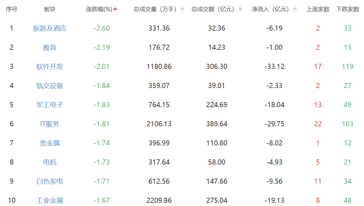Click the 板块 column header

(49, 10)
